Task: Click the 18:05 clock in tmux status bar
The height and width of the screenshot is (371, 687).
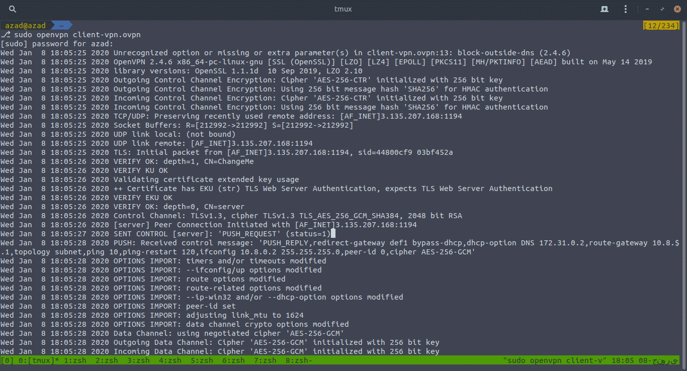Action: (x=623, y=360)
